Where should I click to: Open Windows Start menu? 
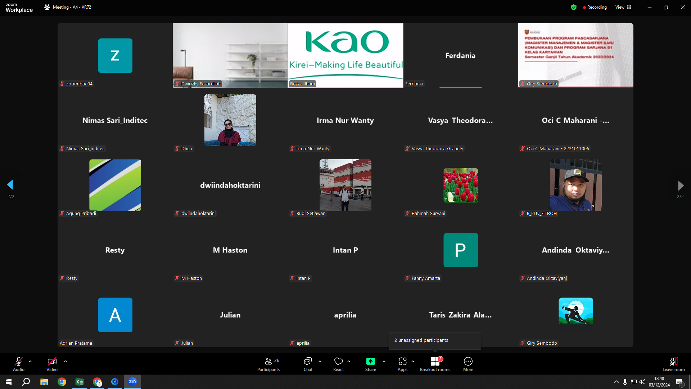(x=9, y=382)
